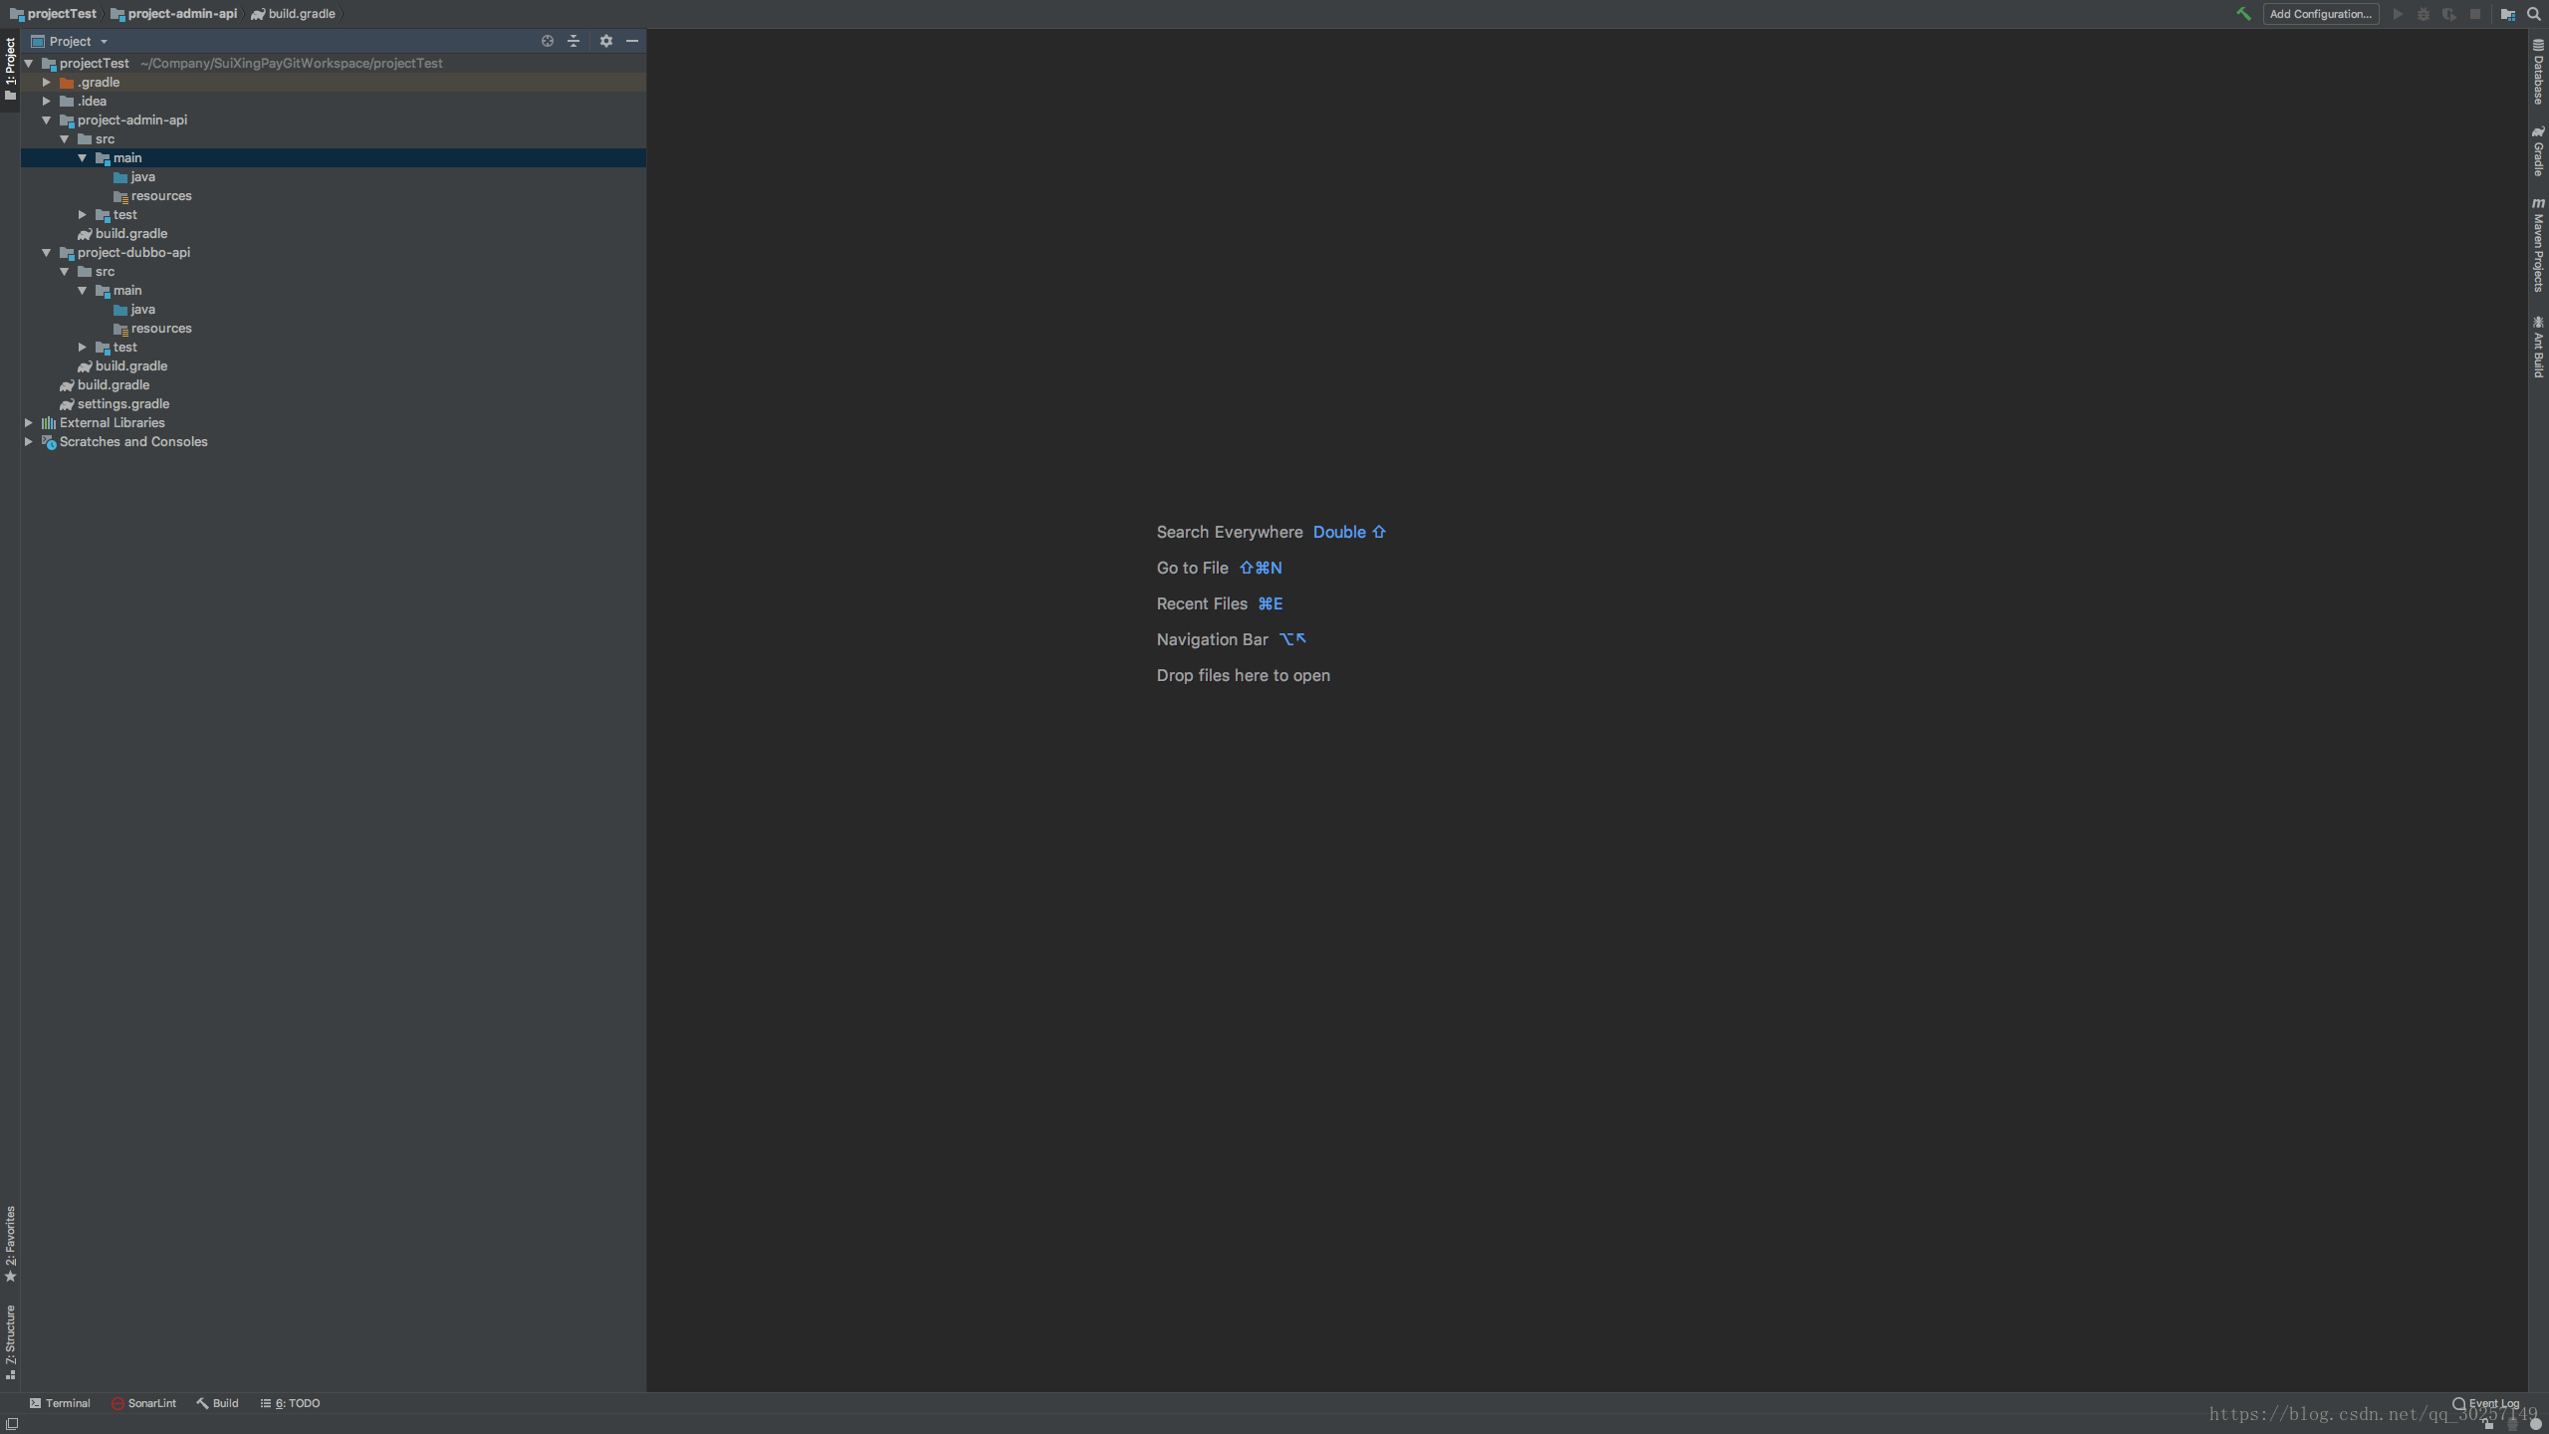This screenshot has width=2549, height=1434.
Task: Collapse the main source folder
Action: pyautogui.click(x=81, y=157)
